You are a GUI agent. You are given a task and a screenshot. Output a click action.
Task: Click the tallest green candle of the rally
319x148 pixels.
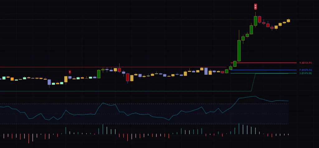pos(239,50)
